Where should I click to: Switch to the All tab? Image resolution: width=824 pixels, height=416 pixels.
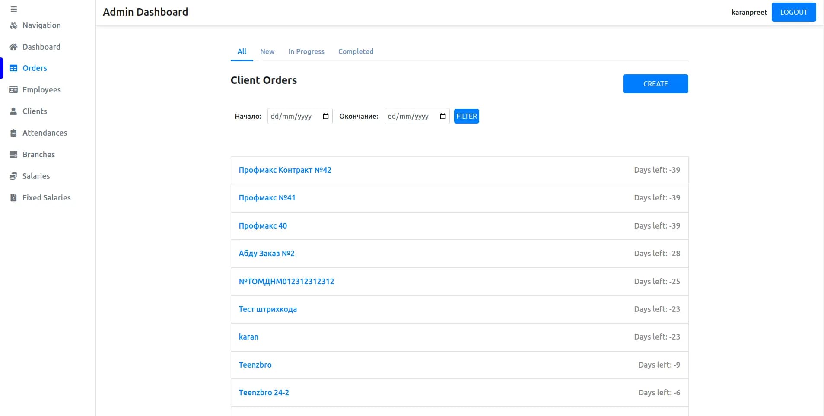pos(242,51)
